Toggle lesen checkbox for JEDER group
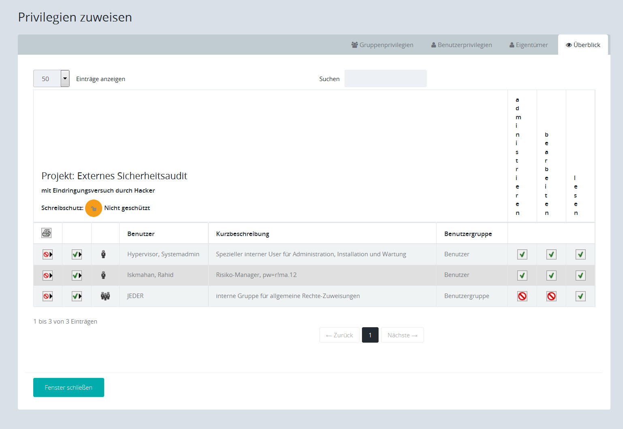This screenshot has height=429, width=623. click(x=580, y=296)
